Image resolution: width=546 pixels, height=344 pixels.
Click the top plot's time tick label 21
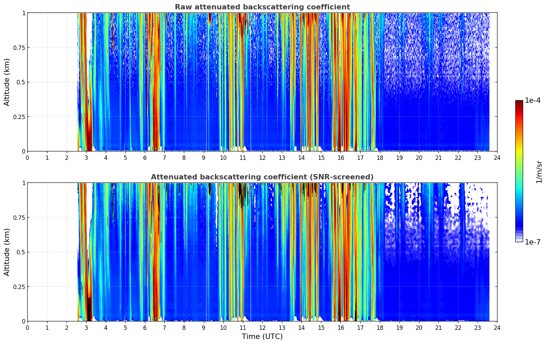coord(439,157)
